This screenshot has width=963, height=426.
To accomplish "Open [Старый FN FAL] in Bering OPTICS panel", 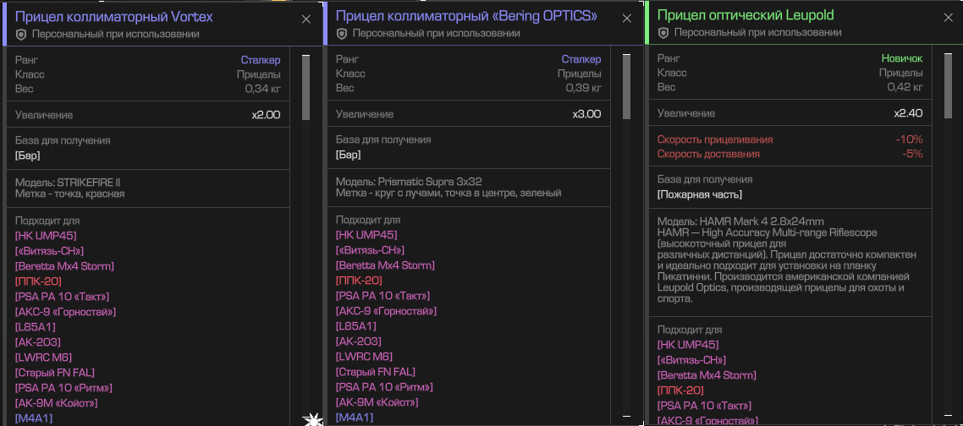I will [x=375, y=372].
